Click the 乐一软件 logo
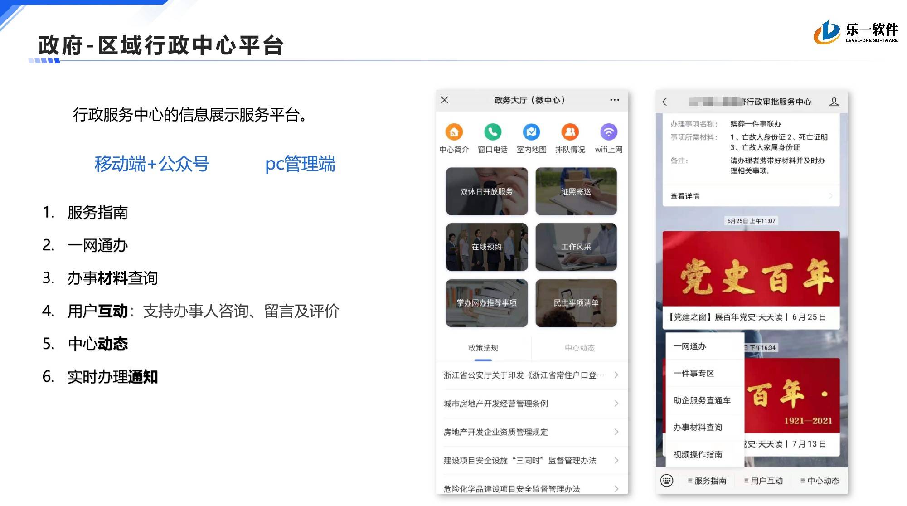The height and width of the screenshot is (506, 907). [856, 32]
